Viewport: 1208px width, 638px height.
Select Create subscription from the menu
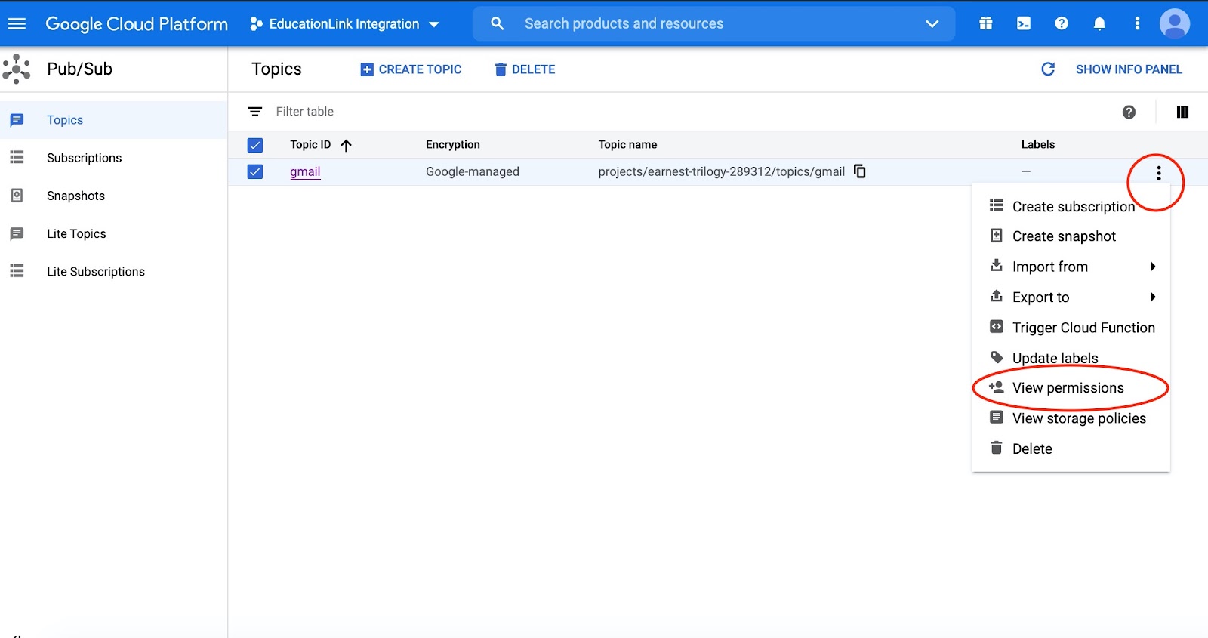1071,206
